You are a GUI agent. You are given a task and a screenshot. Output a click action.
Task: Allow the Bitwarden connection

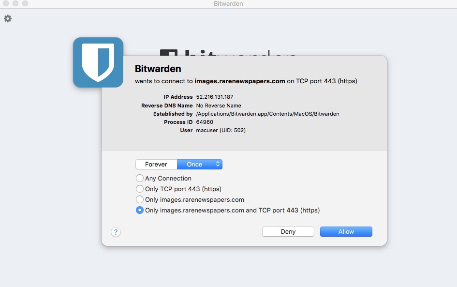346,231
